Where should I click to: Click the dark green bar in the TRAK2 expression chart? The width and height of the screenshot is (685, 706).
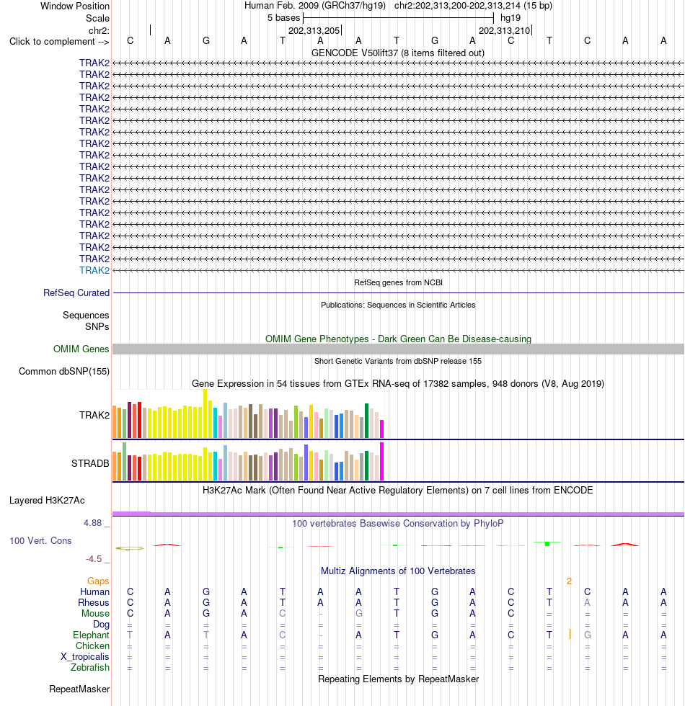(366, 421)
